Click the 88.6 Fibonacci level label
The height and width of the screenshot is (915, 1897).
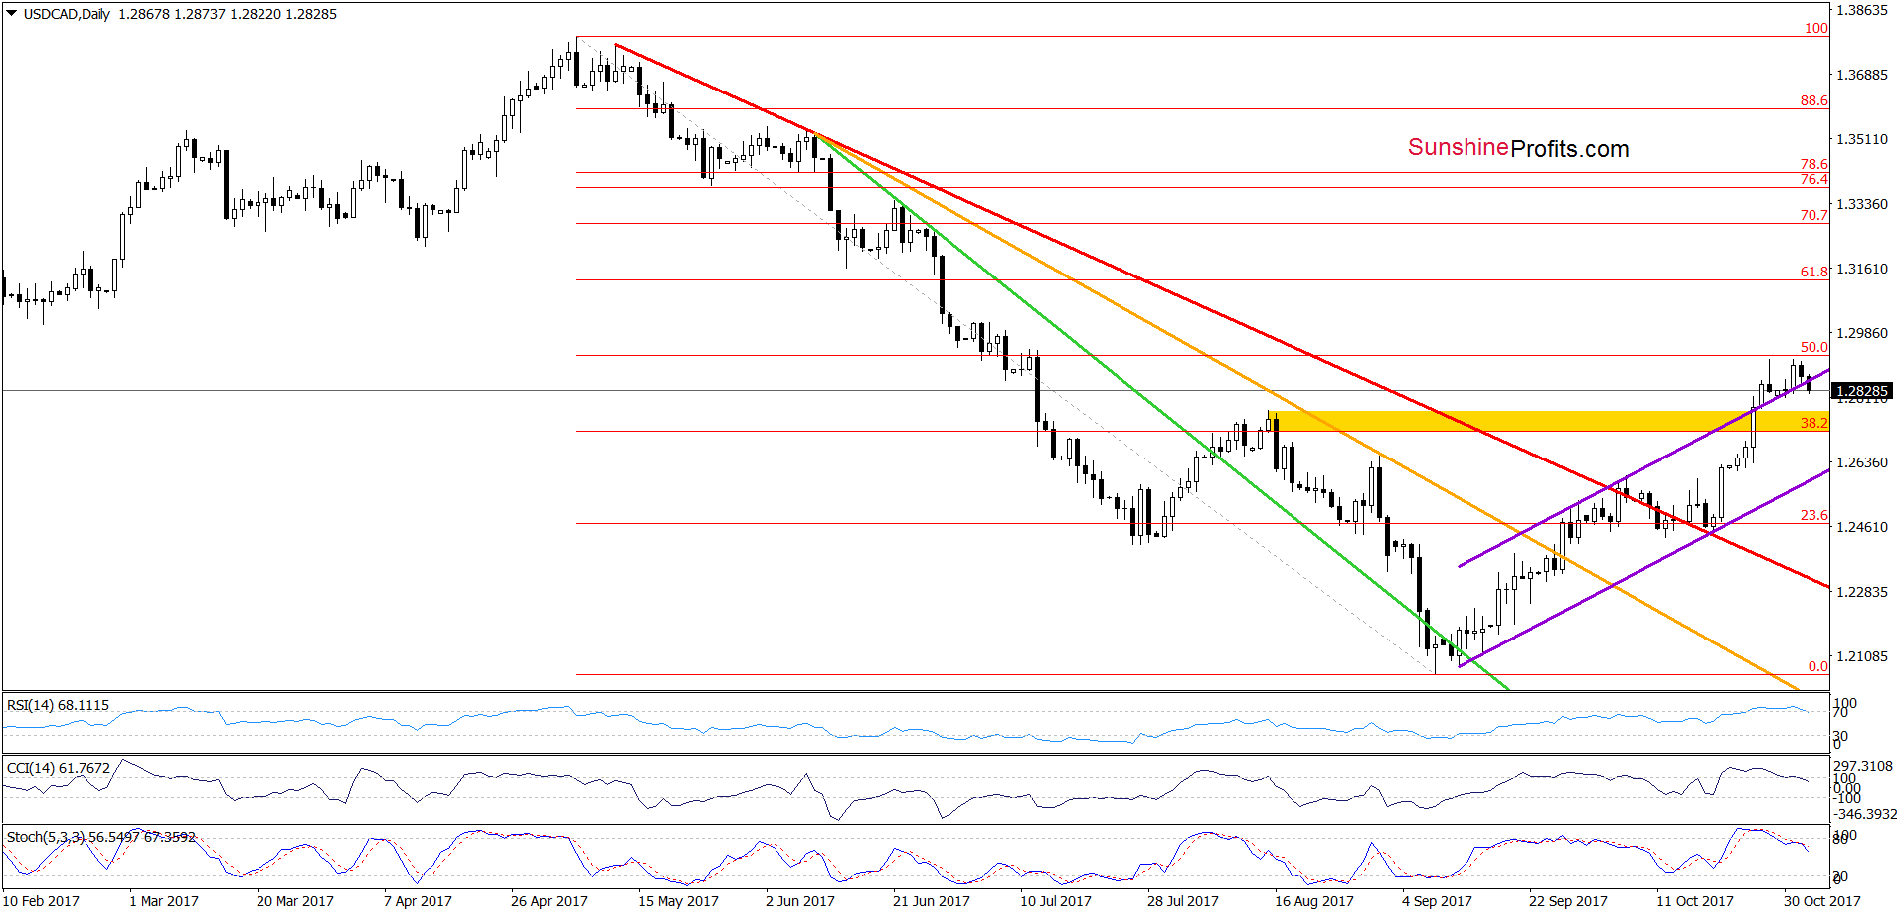(x=1813, y=100)
